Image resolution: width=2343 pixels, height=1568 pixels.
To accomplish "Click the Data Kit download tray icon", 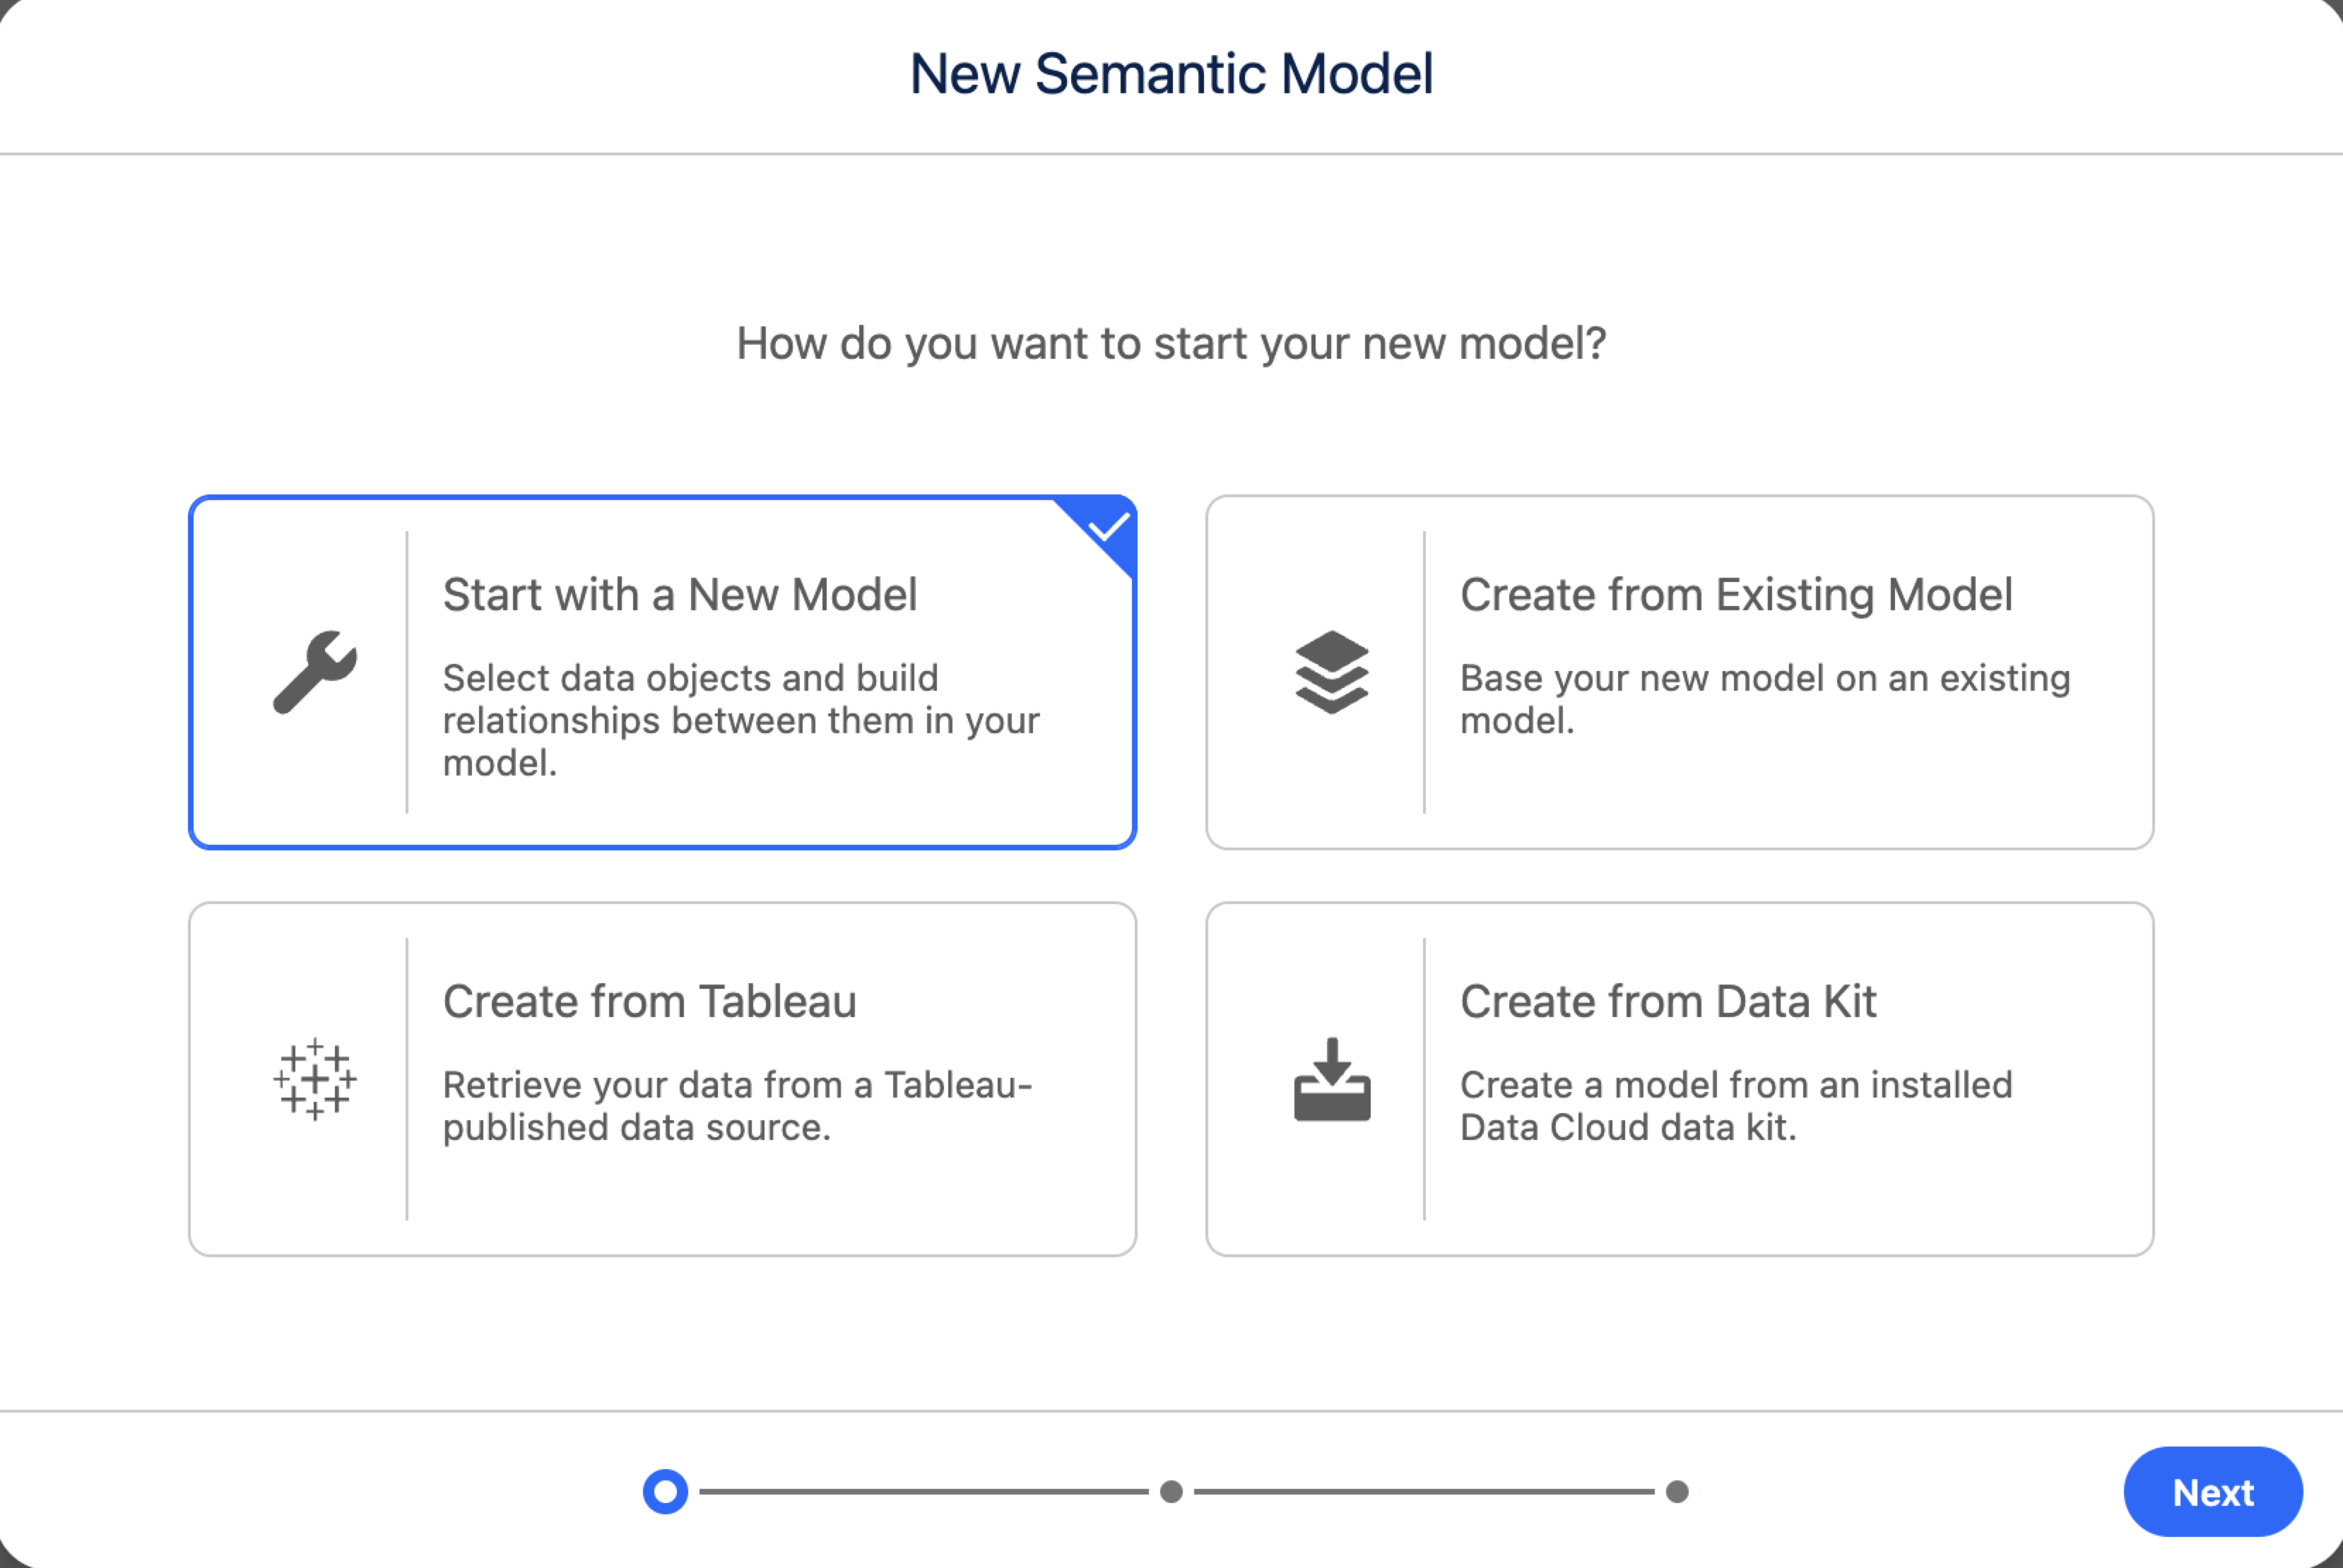I will click(1332, 1079).
